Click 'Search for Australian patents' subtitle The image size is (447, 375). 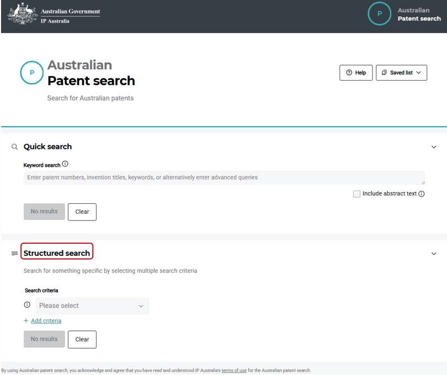point(90,98)
